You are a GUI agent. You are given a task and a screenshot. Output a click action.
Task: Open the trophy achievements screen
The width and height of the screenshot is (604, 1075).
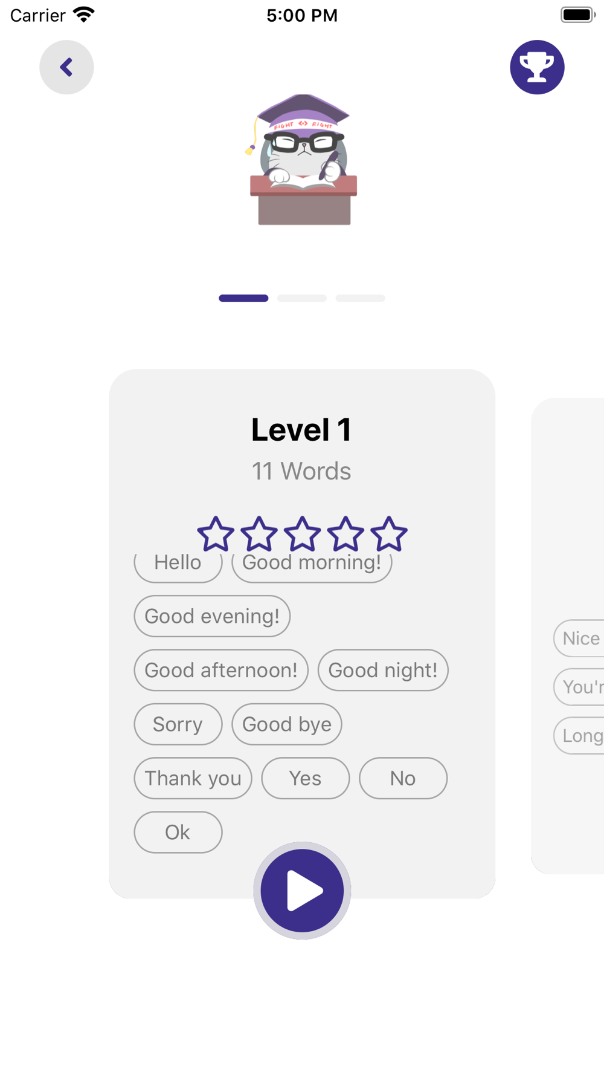[537, 67]
